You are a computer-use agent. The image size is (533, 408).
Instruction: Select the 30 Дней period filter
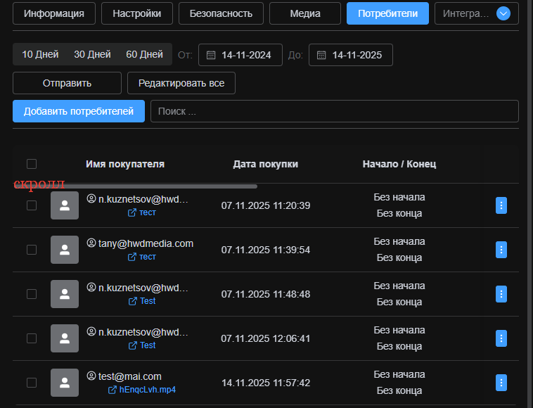click(92, 54)
